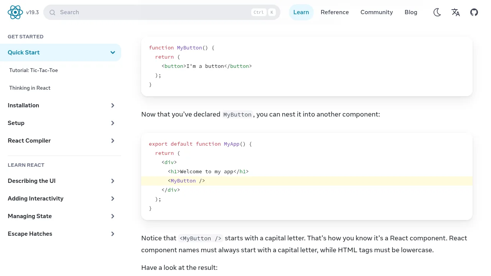This screenshot has height=276, width=491.
Task: Expand the Adding Interactivity chevron
Action: (x=113, y=199)
